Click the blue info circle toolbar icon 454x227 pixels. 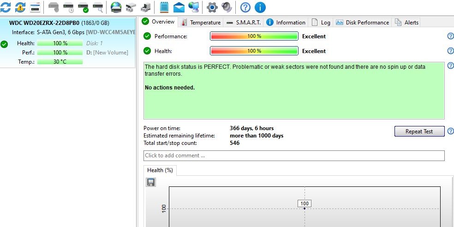[x=260, y=7]
